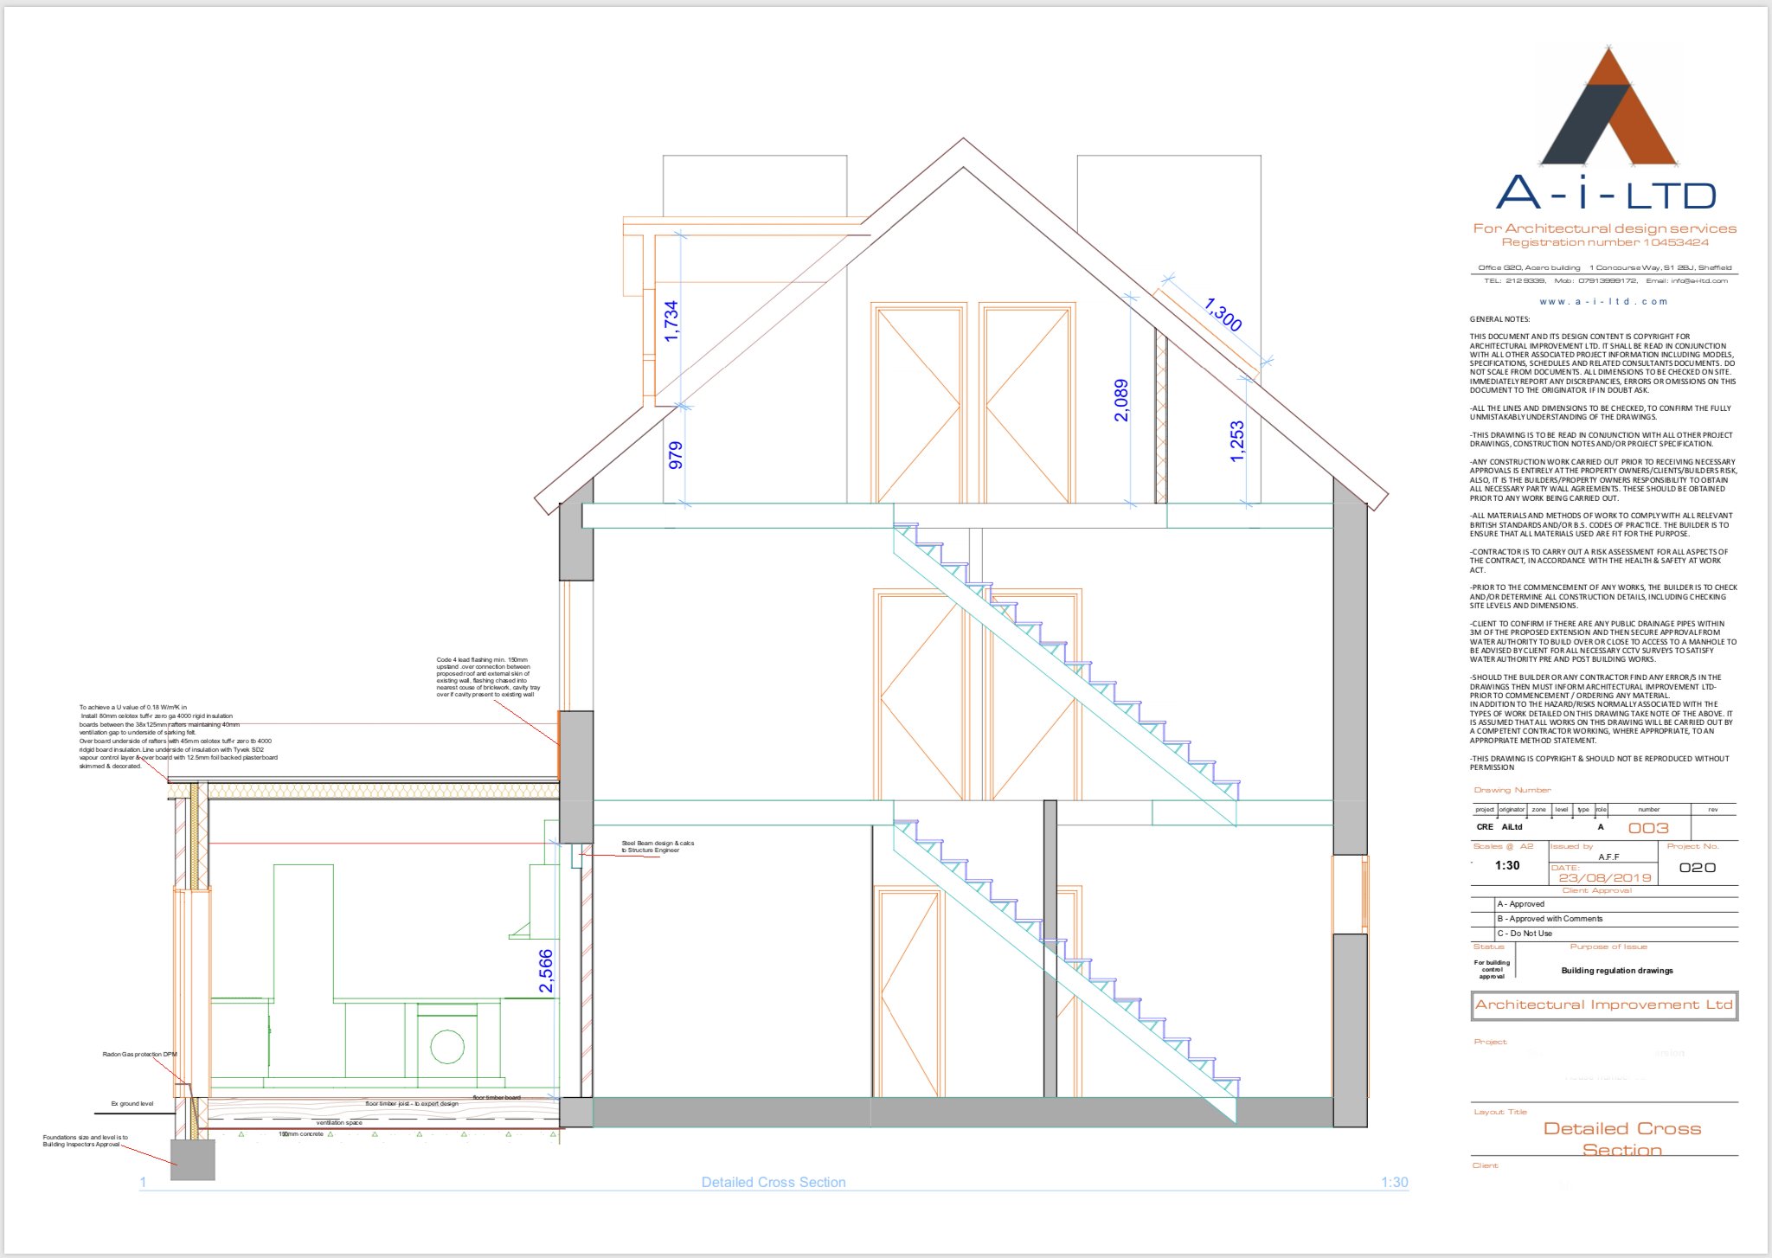Select 'For Architectural design services' heading
1772x1258 pixels.
pos(1605,228)
